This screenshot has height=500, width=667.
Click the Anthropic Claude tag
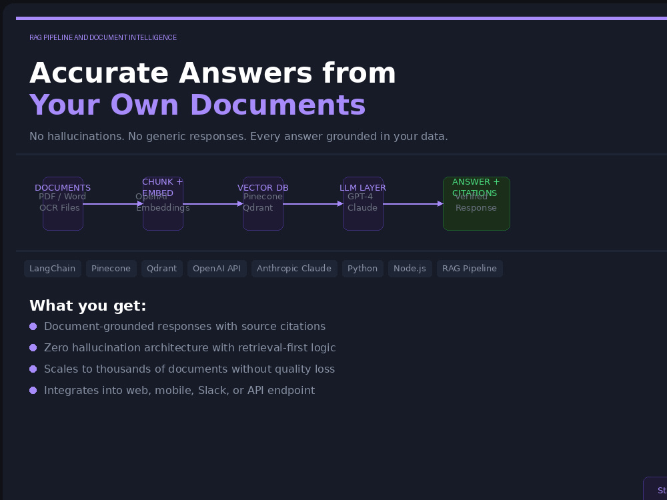294,269
